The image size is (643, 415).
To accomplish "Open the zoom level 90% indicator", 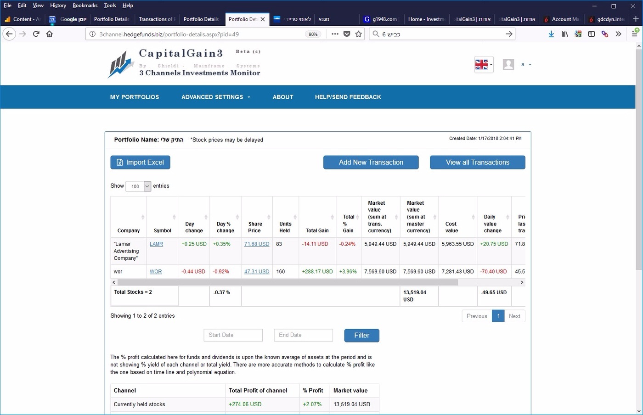I will [313, 34].
